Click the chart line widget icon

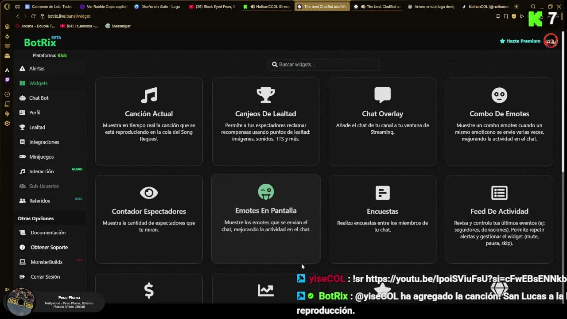click(x=266, y=290)
